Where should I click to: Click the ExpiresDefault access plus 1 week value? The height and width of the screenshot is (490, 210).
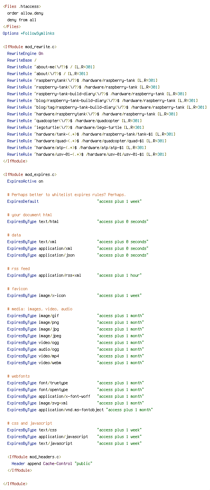point(119,201)
